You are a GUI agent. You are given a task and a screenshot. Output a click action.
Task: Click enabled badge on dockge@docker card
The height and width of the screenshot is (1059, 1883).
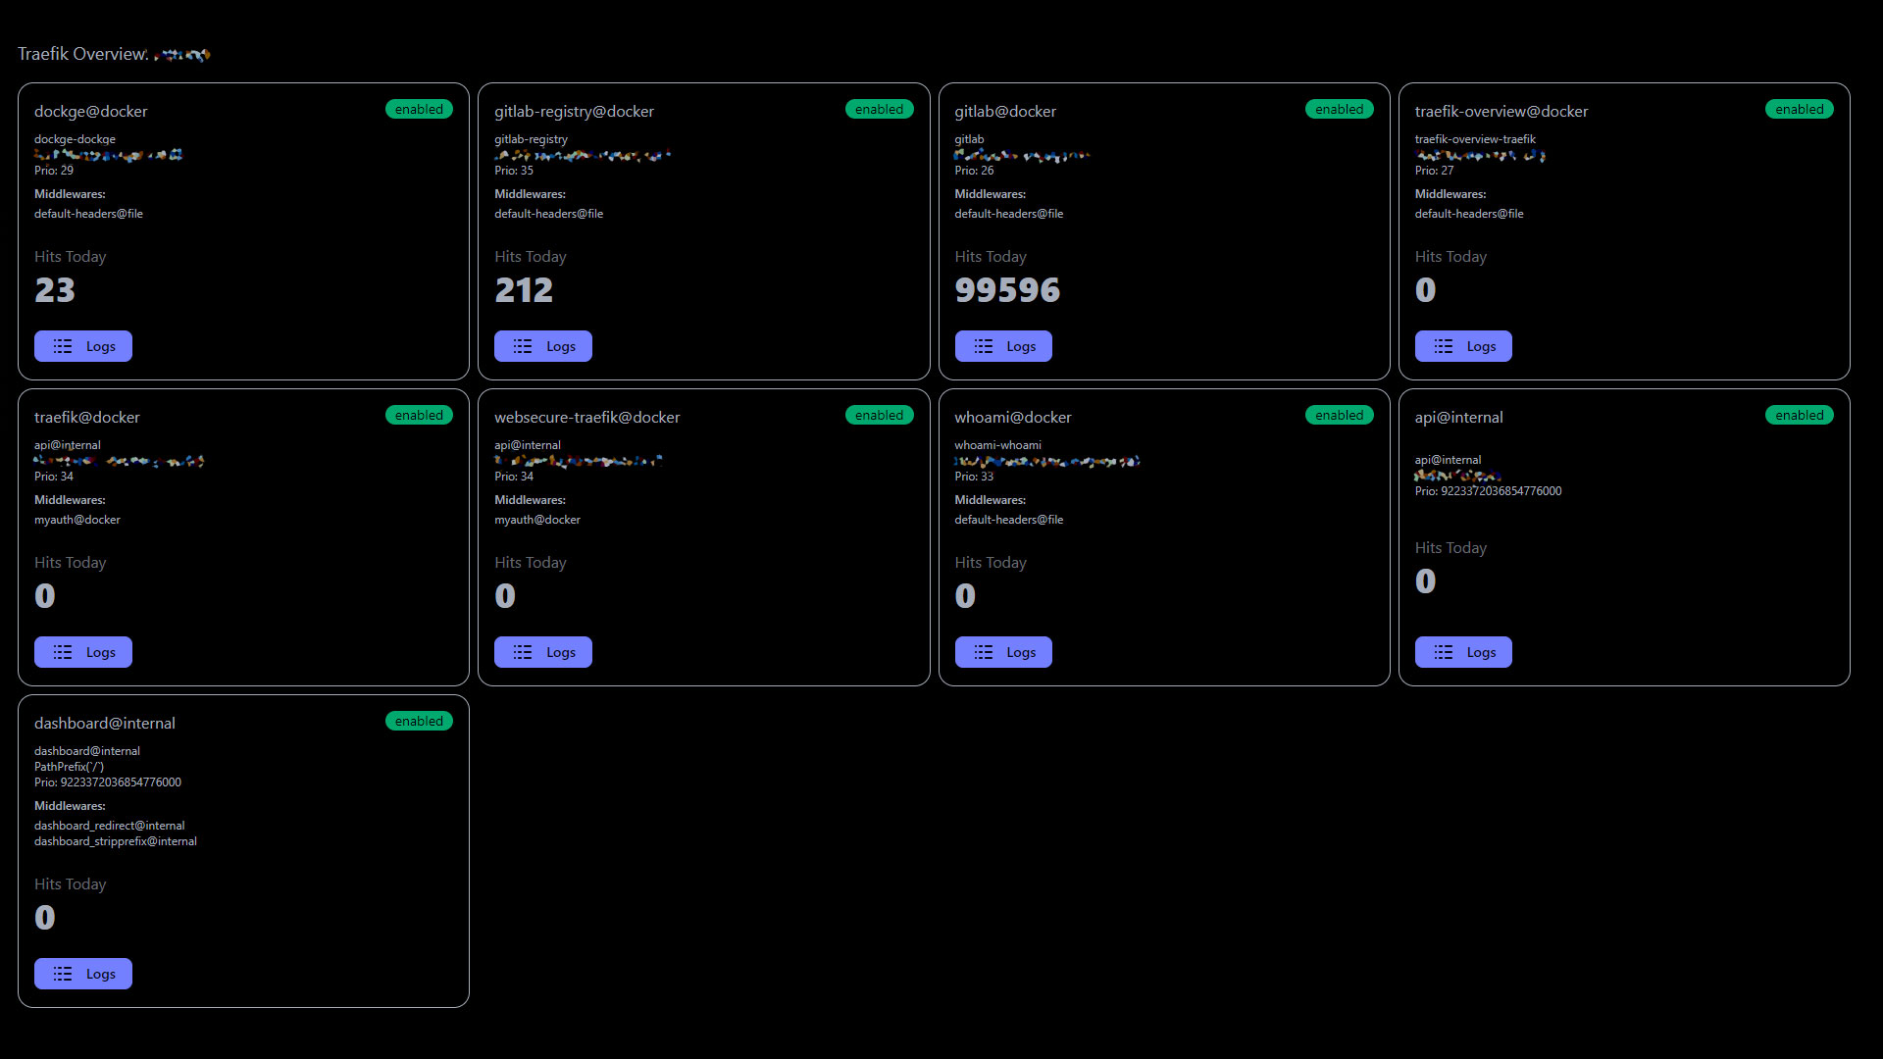(419, 109)
